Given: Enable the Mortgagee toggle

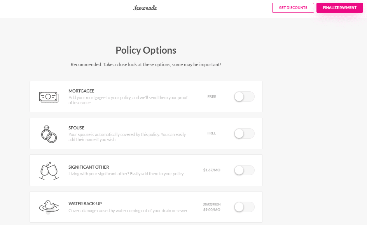Looking at the screenshot, I should pyautogui.click(x=244, y=96).
